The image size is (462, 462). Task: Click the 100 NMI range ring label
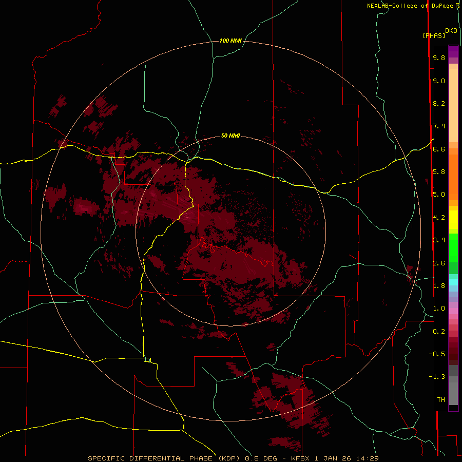(x=230, y=41)
